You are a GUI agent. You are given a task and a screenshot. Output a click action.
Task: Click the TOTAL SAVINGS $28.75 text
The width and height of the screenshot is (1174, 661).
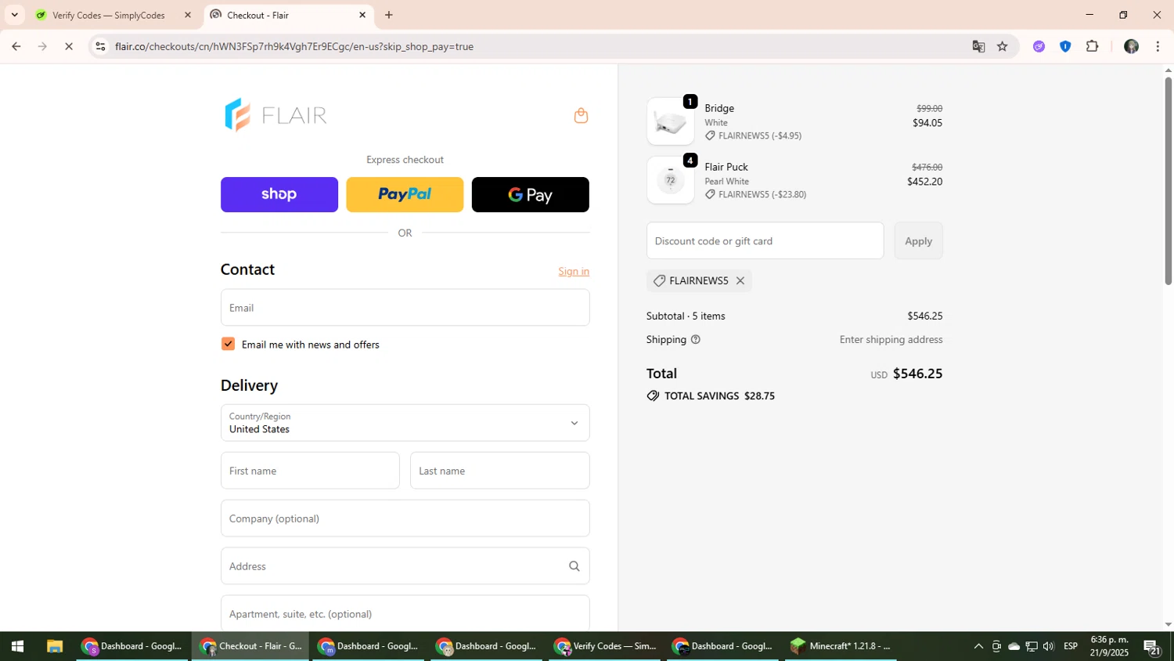(719, 396)
